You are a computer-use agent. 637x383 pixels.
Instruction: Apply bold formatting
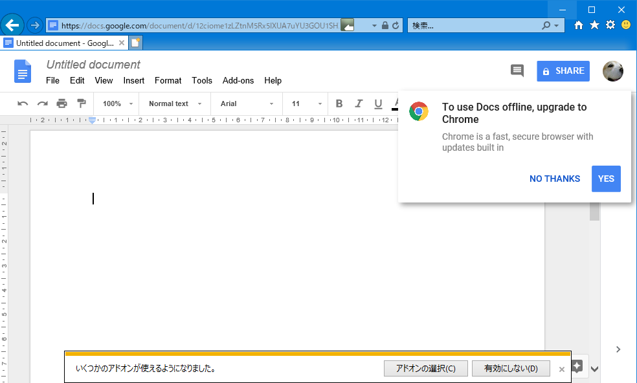coord(339,104)
